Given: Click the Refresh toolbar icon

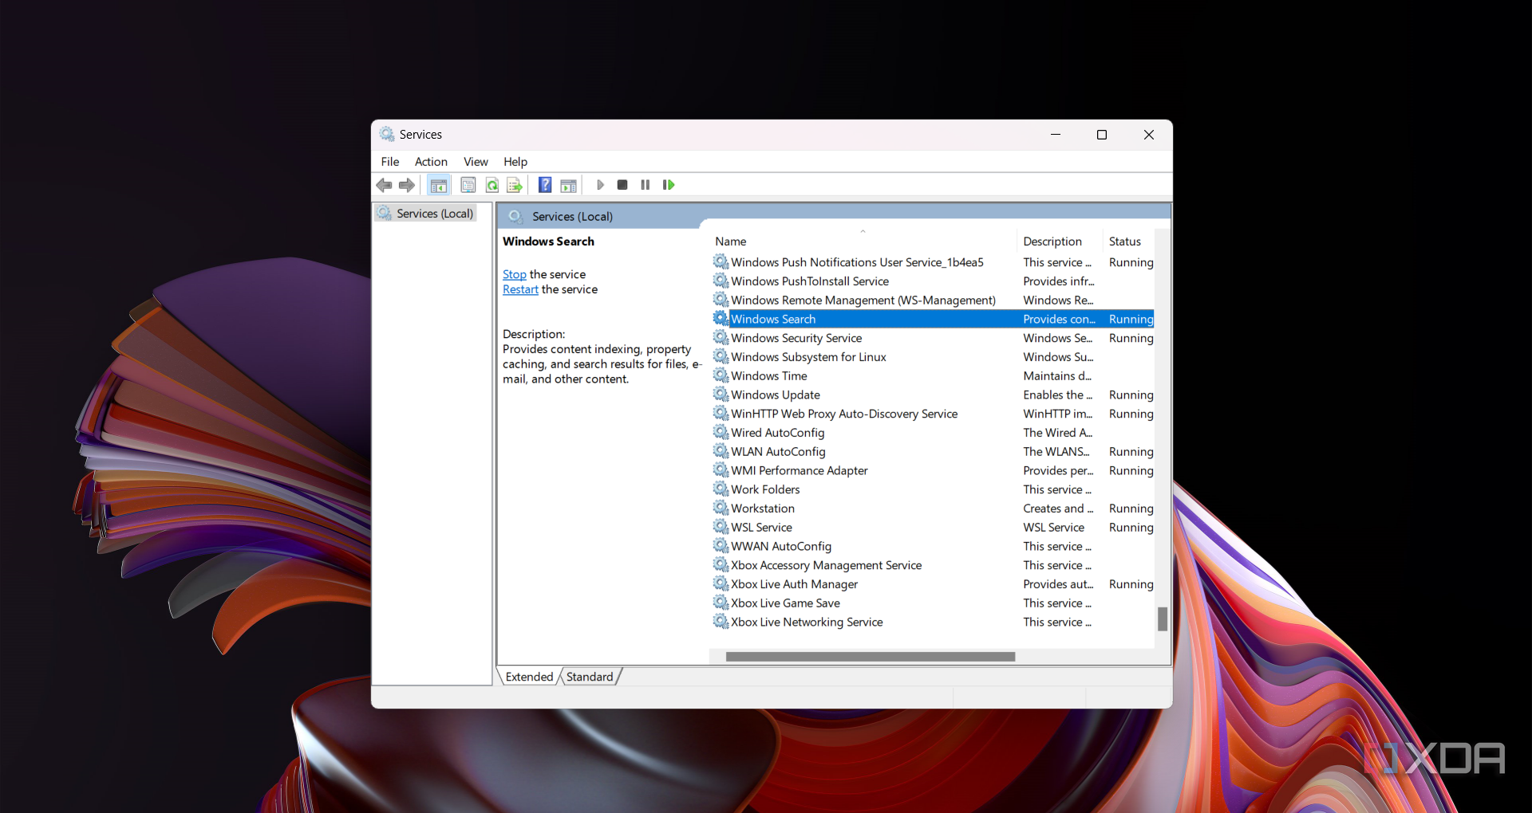Looking at the screenshot, I should [492, 185].
